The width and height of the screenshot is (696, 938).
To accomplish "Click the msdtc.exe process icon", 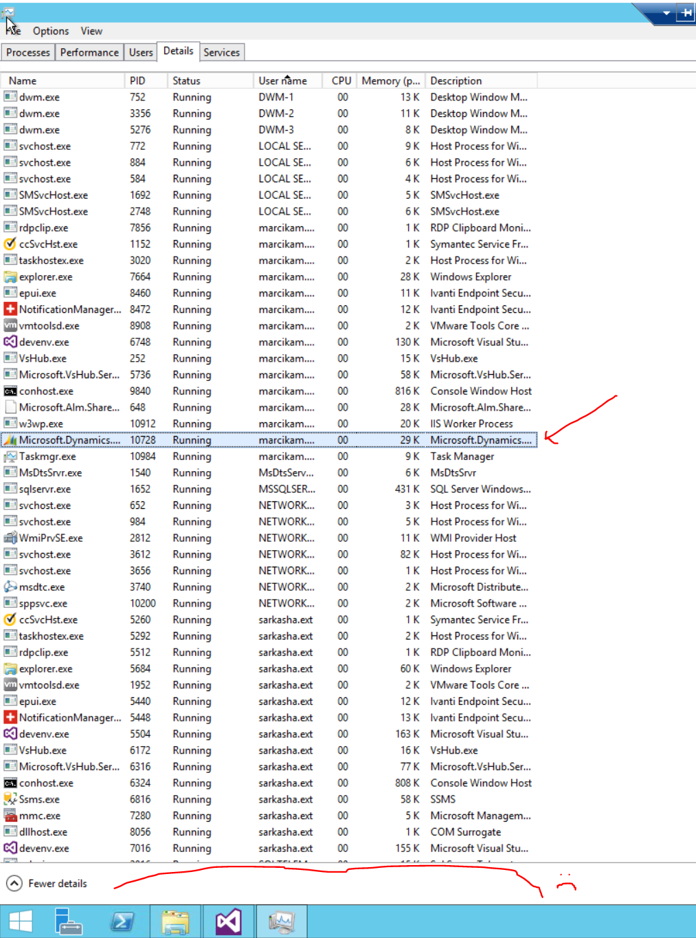I will 10,587.
